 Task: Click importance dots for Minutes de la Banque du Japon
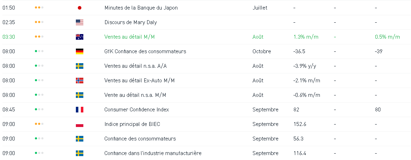[x=39, y=8]
